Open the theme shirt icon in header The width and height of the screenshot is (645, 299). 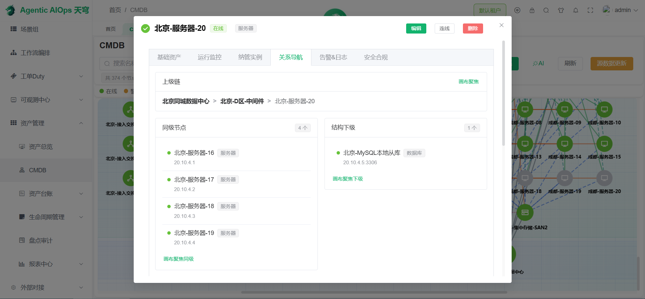(561, 10)
